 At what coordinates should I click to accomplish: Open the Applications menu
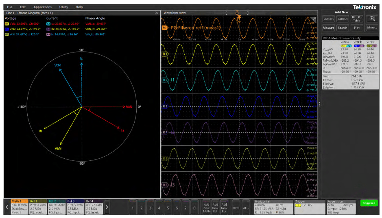(x=43, y=7)
